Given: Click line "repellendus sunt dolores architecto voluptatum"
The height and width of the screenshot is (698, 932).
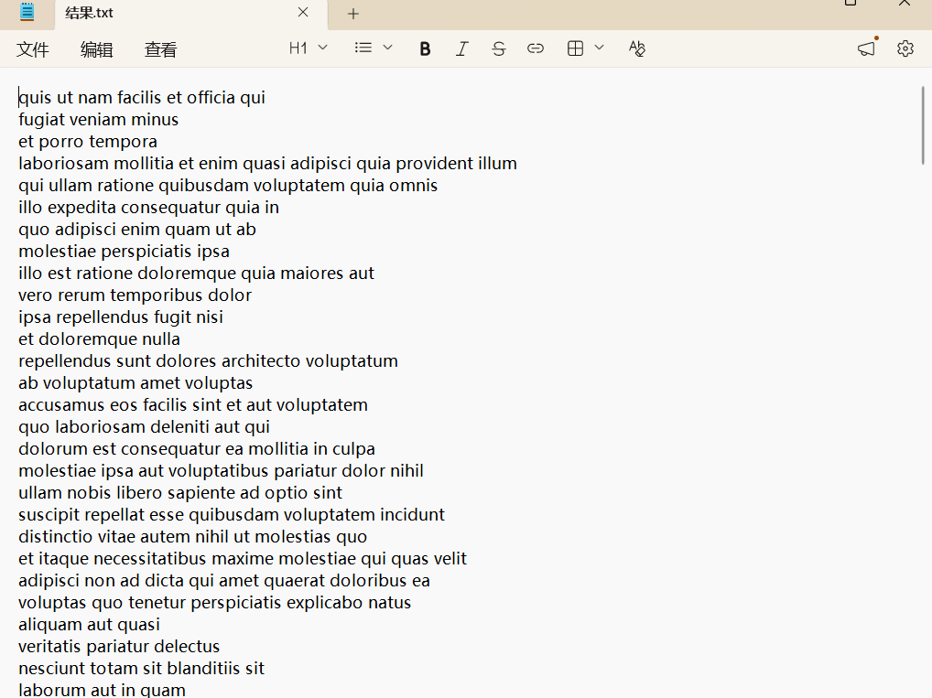Looking at the screenshot, I should pyautogui.click(x=208, y=361).
